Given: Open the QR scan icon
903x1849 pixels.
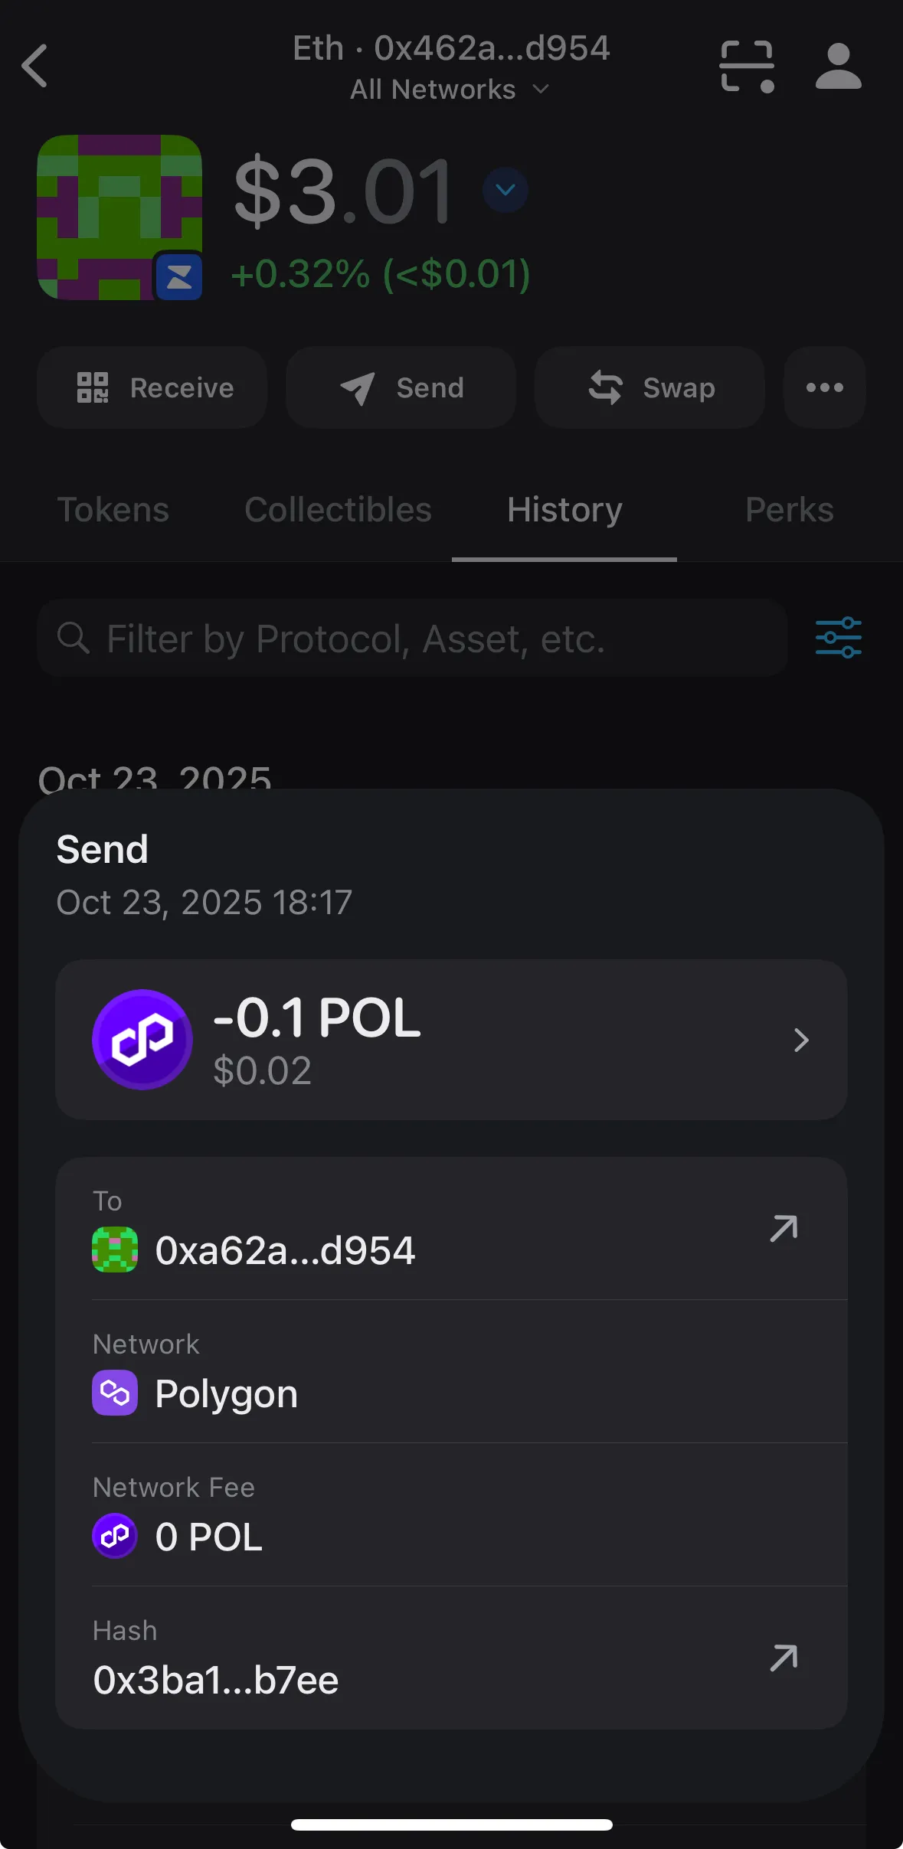Looking at the screenshot, I should click(747, 67).
